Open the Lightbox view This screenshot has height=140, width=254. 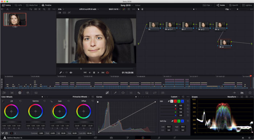pos(247,5)
